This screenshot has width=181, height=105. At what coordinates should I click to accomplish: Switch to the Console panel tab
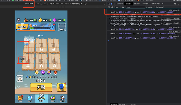pos(128,4)
